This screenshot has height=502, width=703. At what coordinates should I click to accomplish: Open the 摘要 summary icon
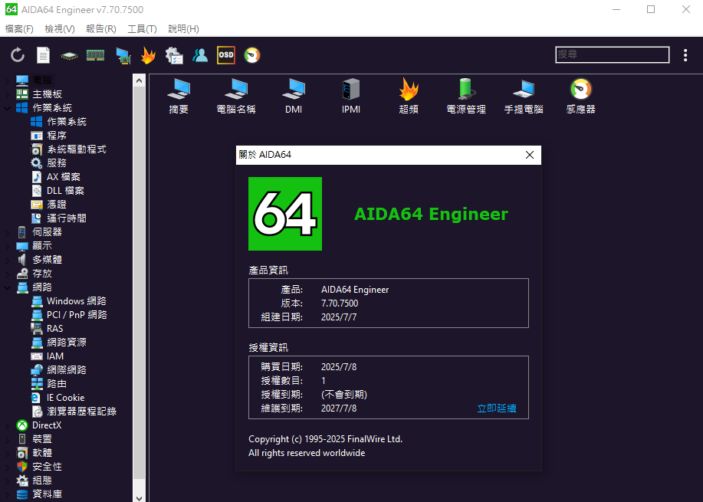[x=179, y=96]
